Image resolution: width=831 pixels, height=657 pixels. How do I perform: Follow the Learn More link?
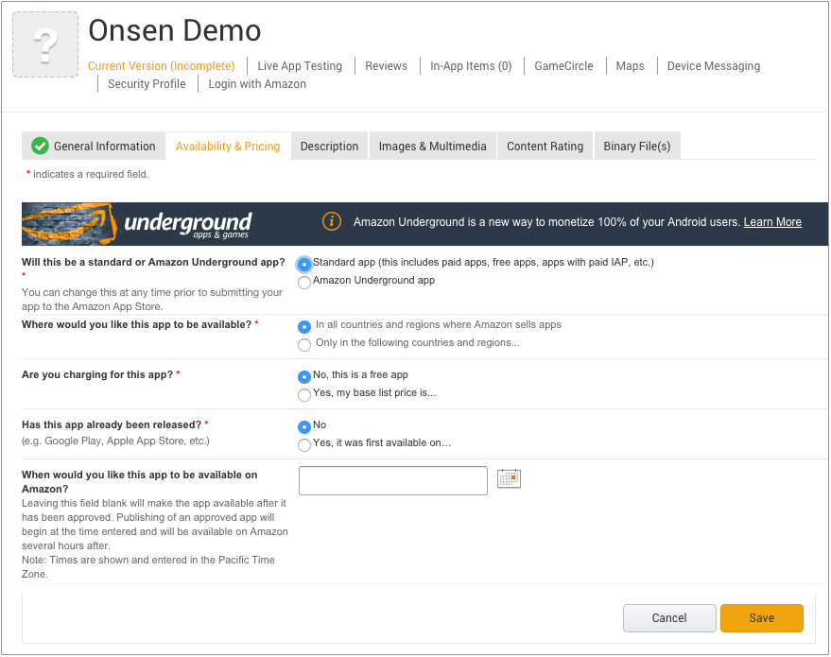(772, 222)
